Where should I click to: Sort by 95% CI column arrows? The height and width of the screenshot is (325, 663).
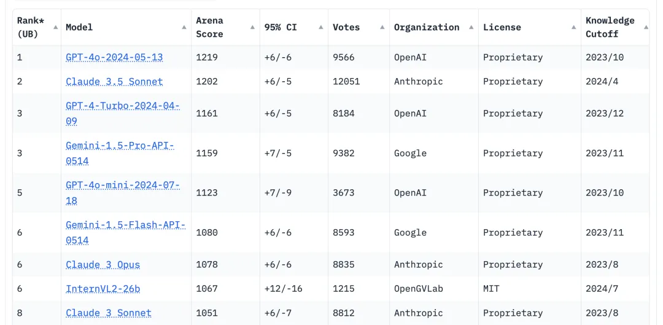pyautogui.click(x=321, y=28)
